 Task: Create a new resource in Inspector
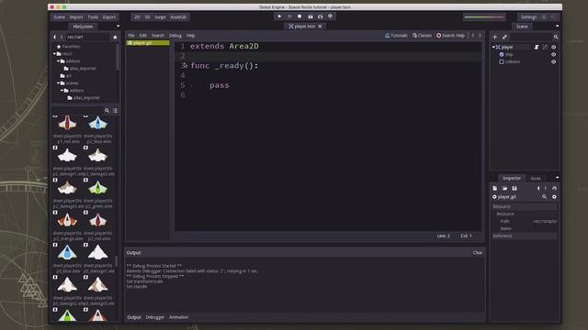pos(494,188)
